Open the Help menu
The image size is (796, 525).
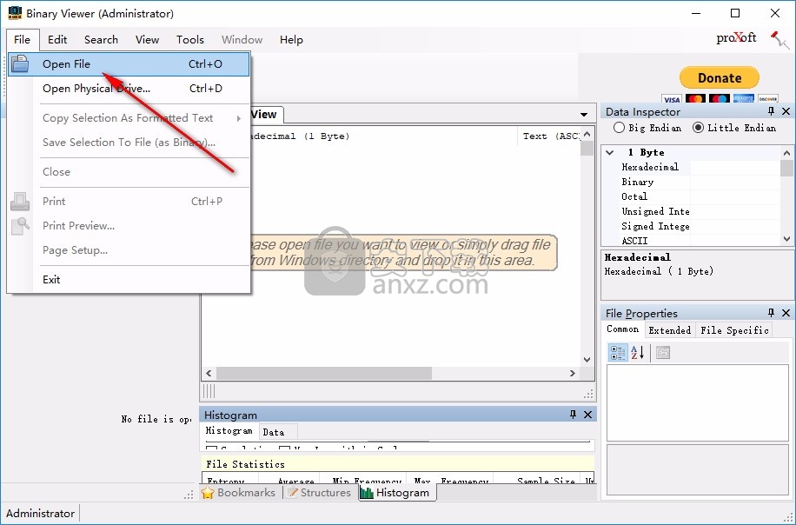(291, 40)
